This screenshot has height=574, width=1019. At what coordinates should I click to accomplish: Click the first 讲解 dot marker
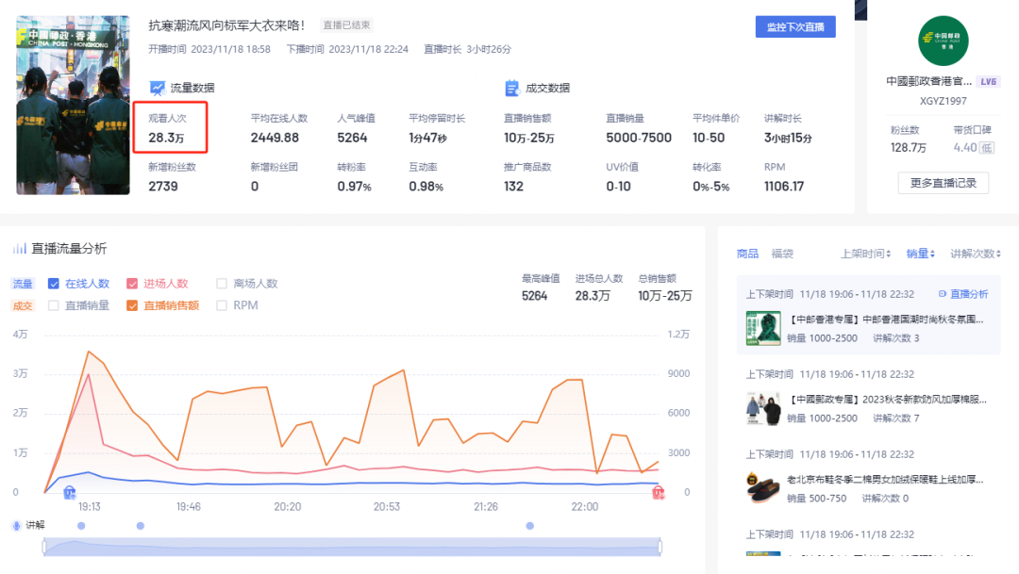(x=81, y=526)
